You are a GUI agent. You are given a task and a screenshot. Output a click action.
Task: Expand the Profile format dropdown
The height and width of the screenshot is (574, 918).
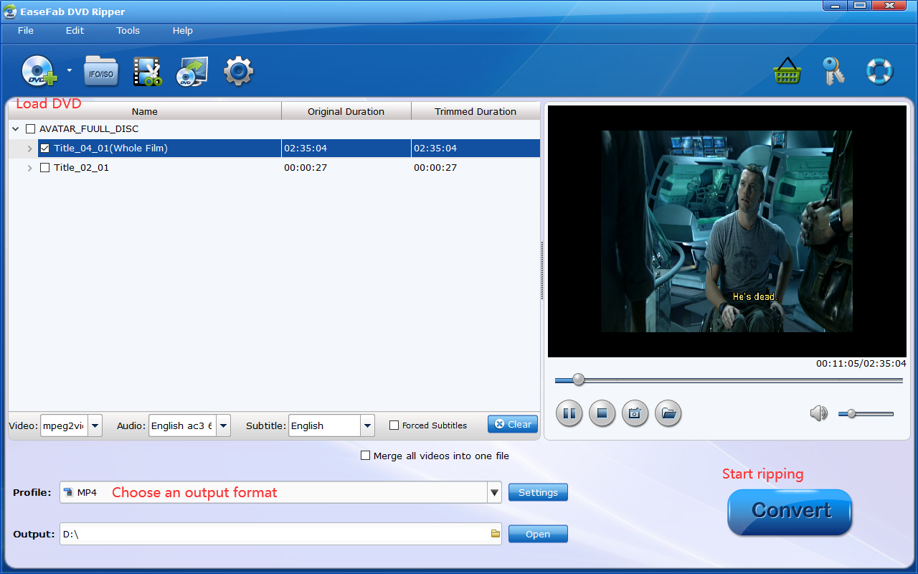point(494,493)
